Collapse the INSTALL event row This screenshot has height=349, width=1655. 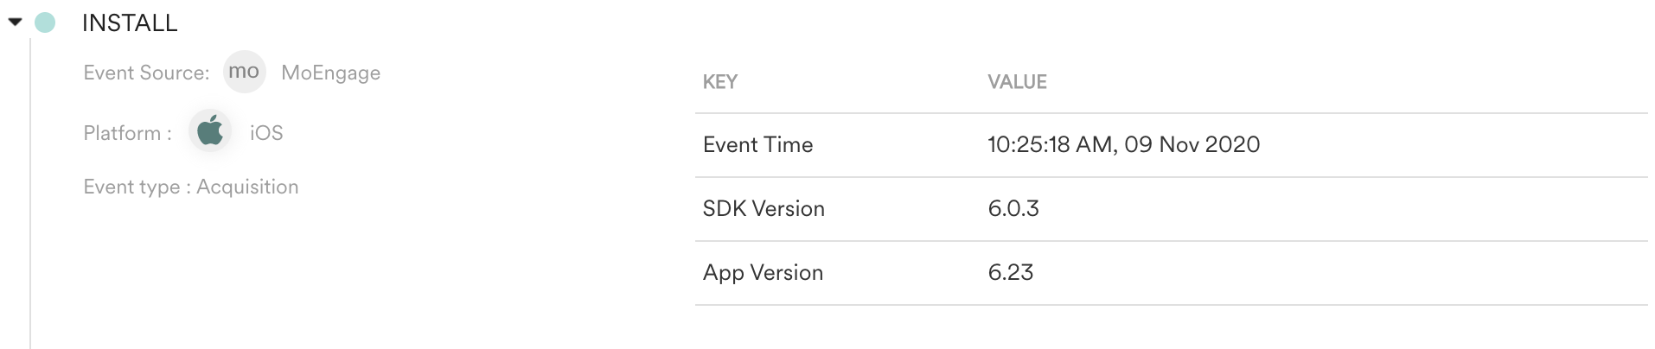pos(15,22)
